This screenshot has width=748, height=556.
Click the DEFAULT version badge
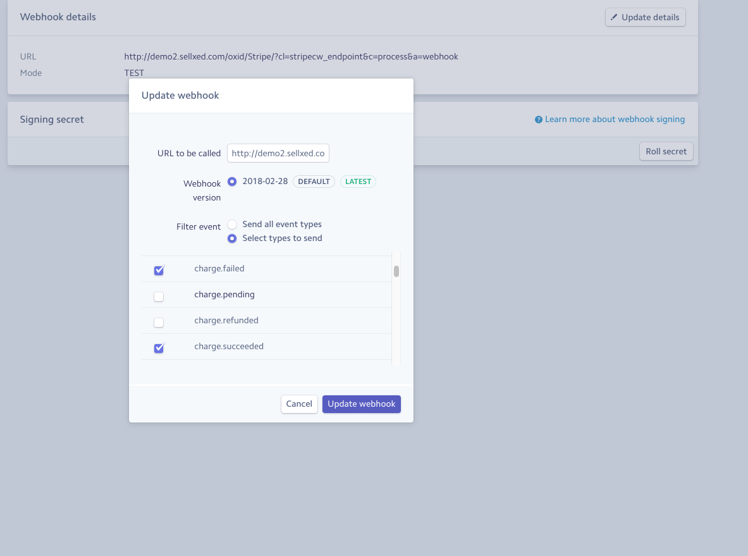314,182
